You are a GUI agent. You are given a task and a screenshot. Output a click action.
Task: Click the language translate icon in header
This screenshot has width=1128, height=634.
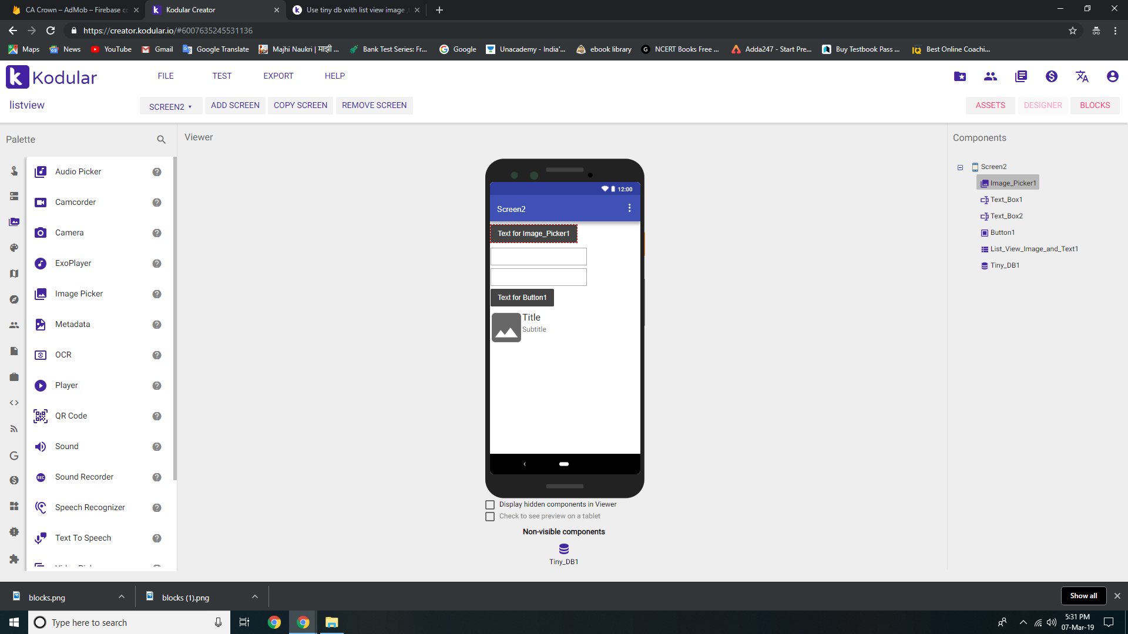point(1082,76)
